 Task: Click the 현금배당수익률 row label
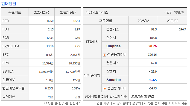pos(14,88)
